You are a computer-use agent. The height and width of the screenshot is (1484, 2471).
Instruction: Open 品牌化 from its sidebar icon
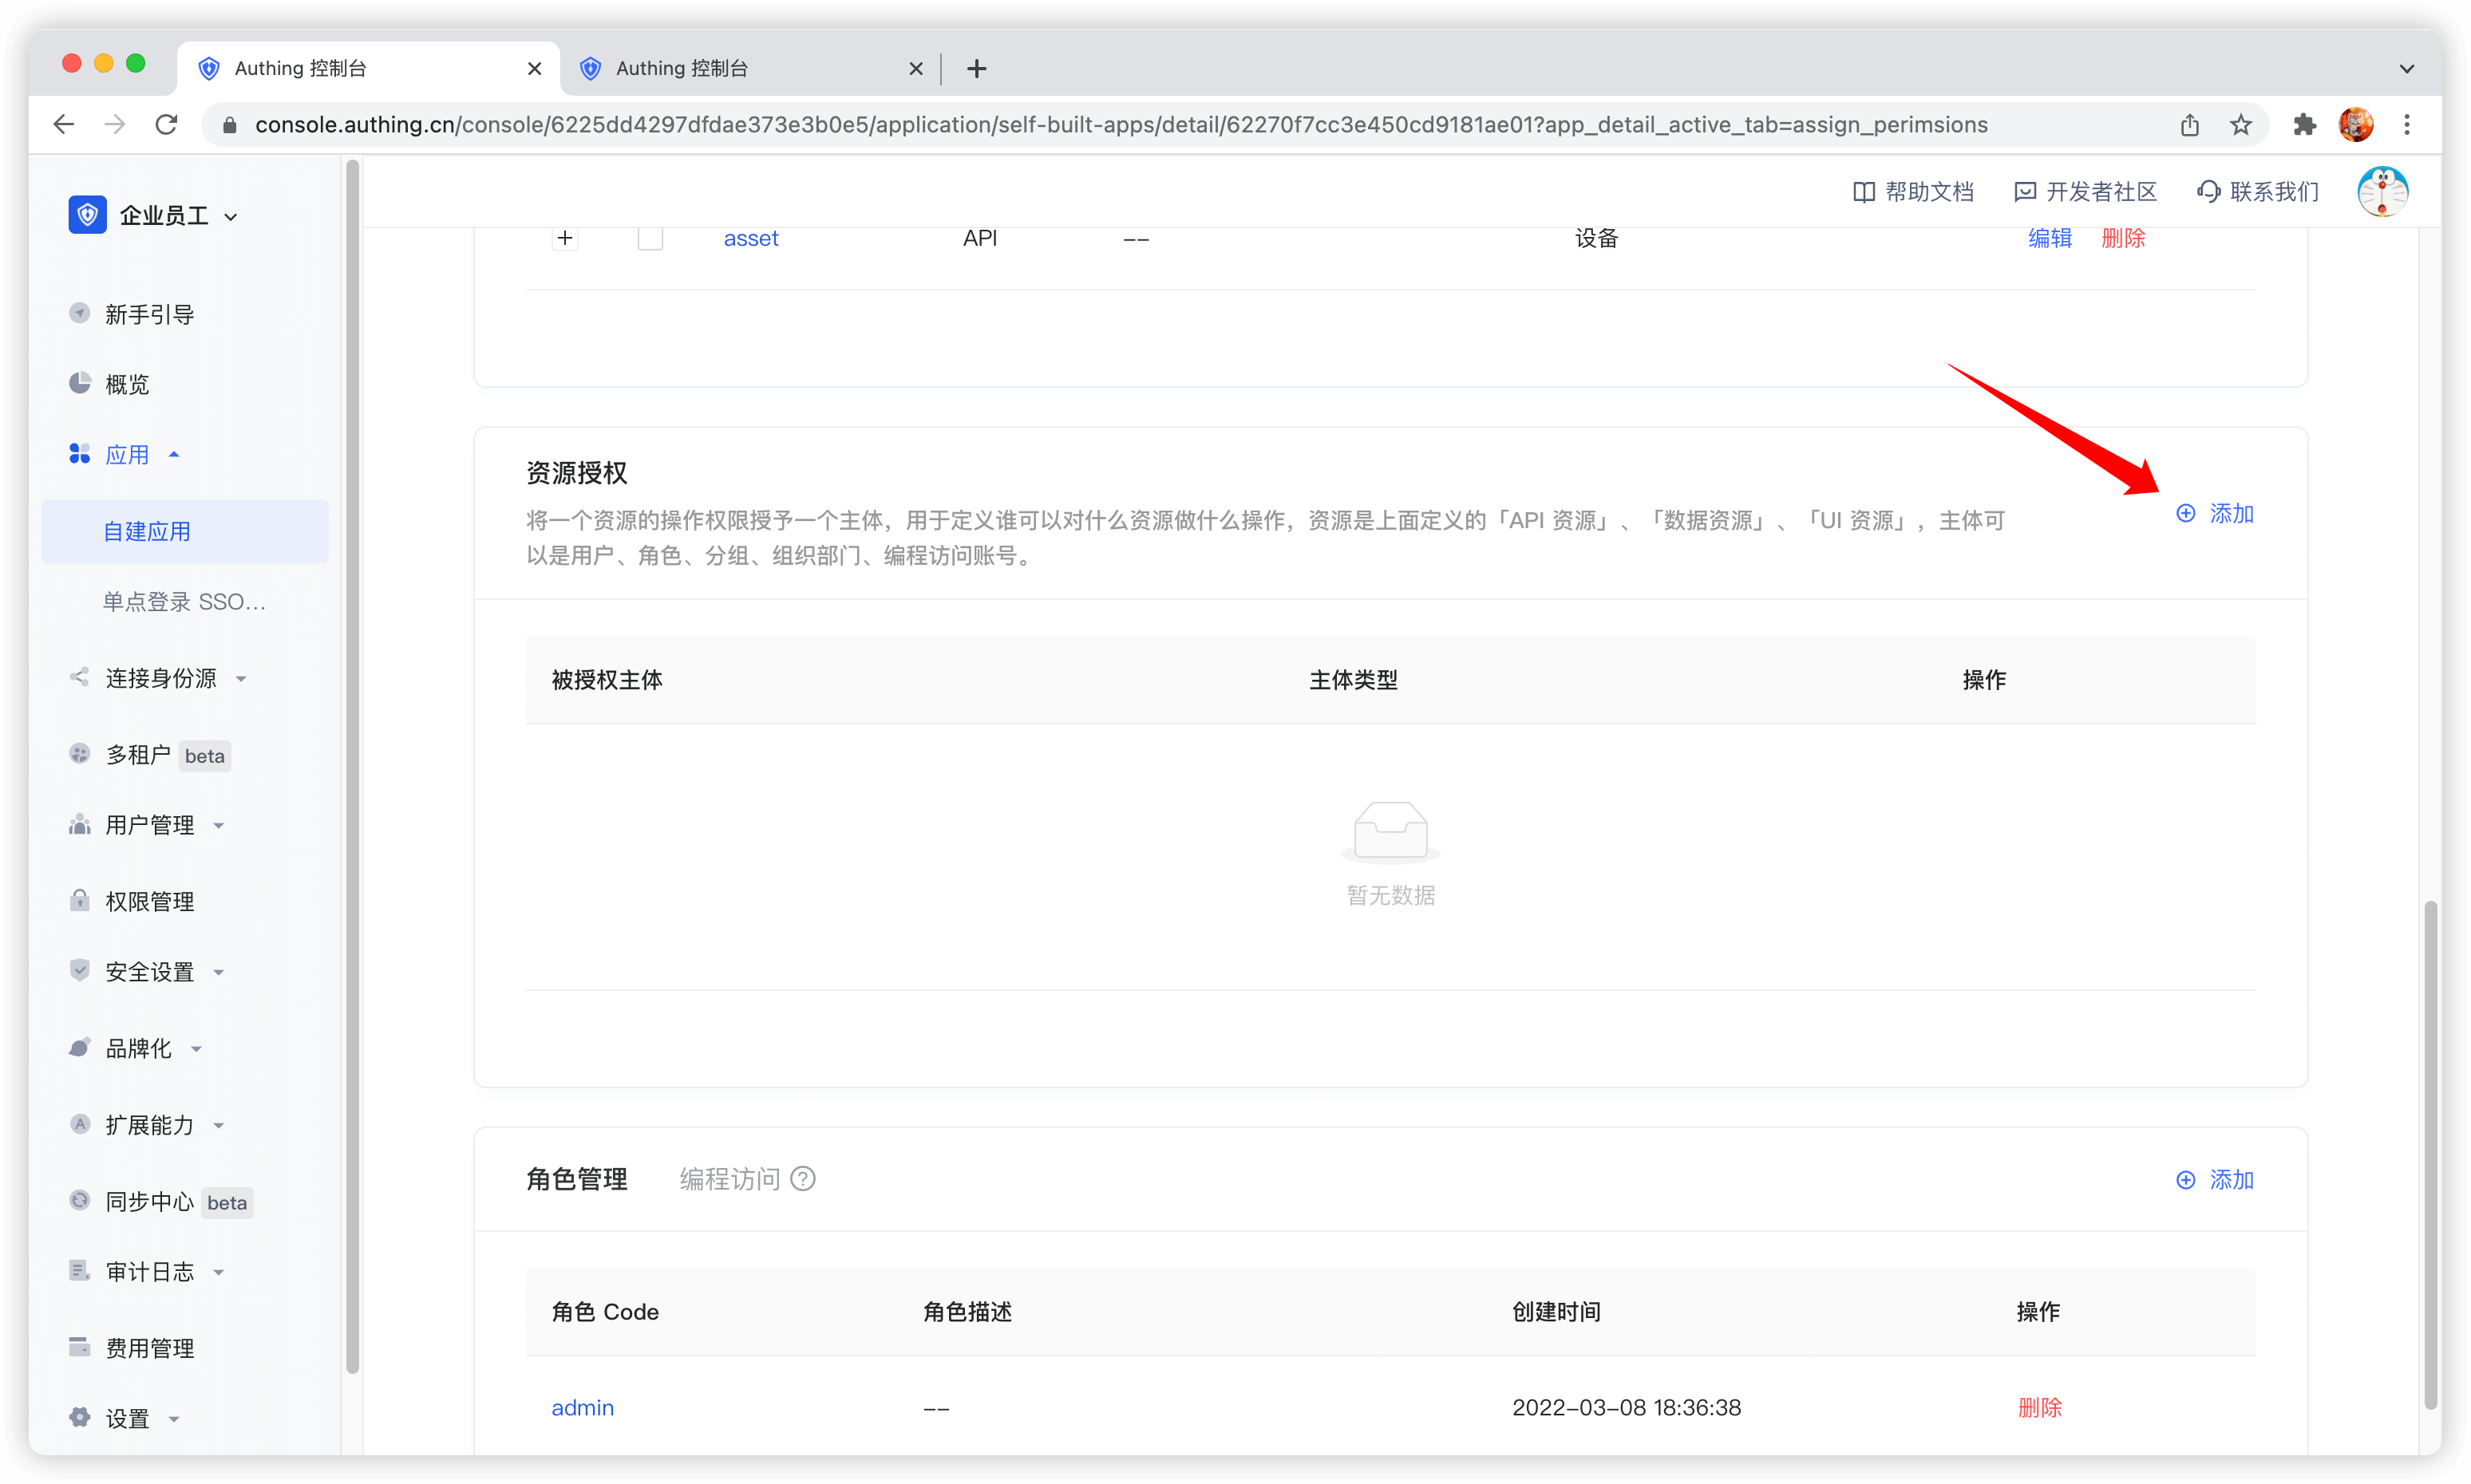coord(80,1047)
